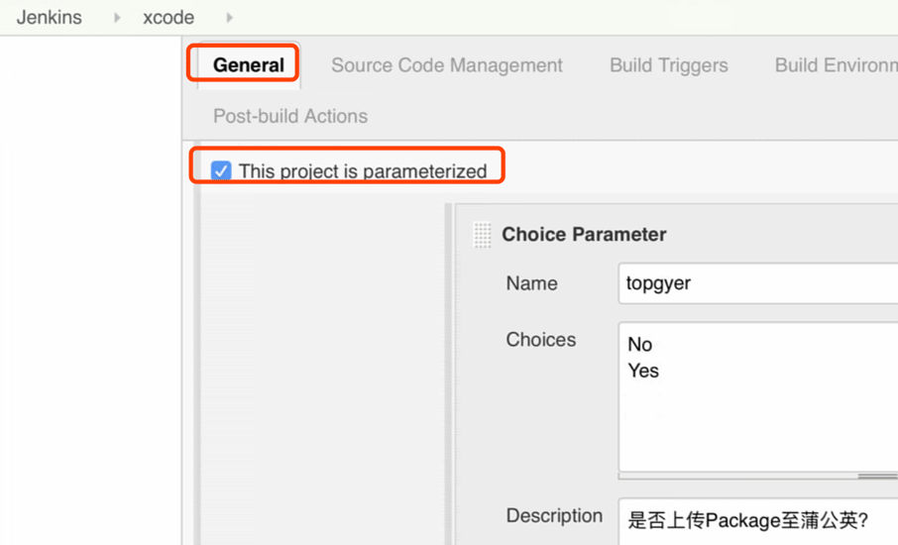Click the Name field containing topgyer
This screenshot has height=545, width=898.
point(758,283)
